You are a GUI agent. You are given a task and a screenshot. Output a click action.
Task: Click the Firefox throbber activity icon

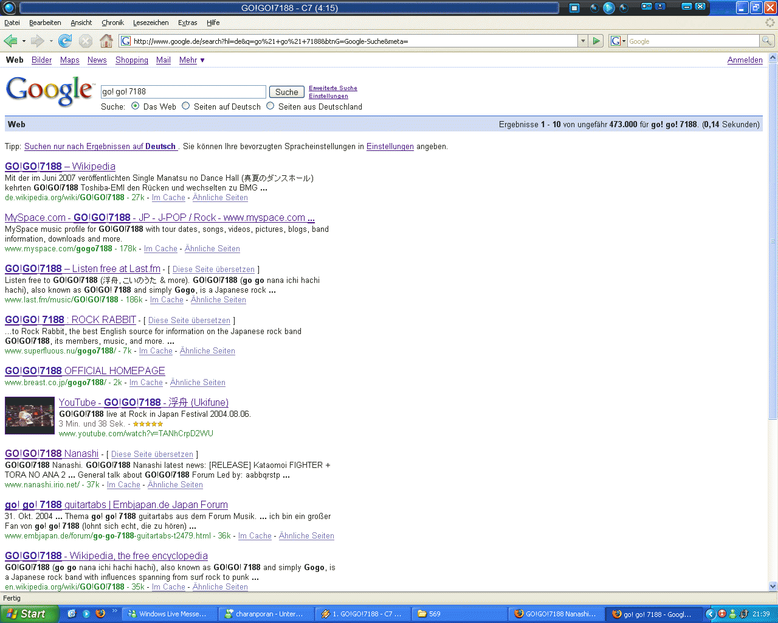click(x=770, y=23)
